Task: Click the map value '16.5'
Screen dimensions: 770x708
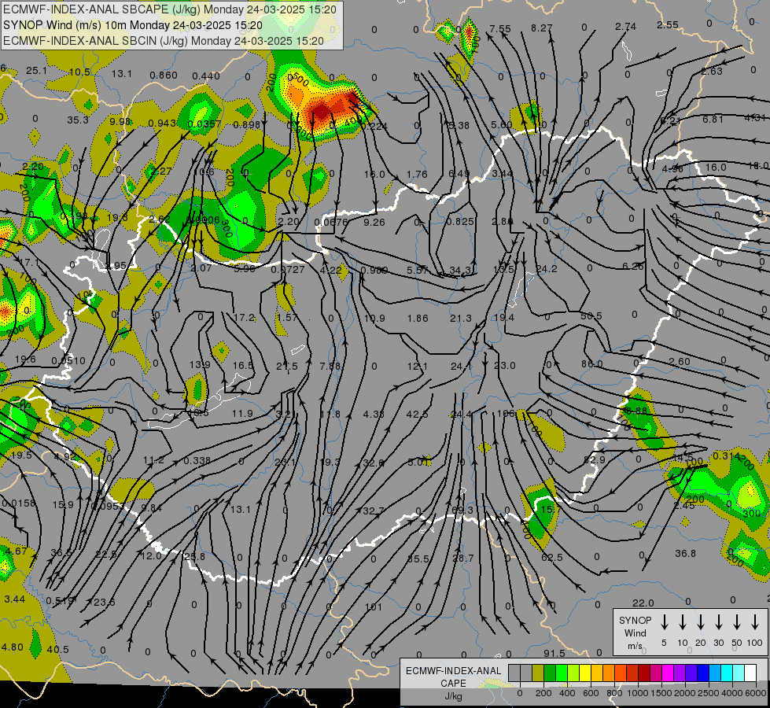Action: pyautogui.click(x=243, y=365)
